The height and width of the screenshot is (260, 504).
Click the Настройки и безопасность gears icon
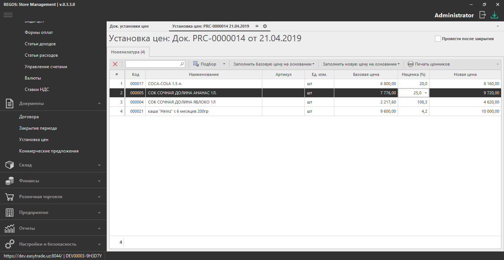10,244
